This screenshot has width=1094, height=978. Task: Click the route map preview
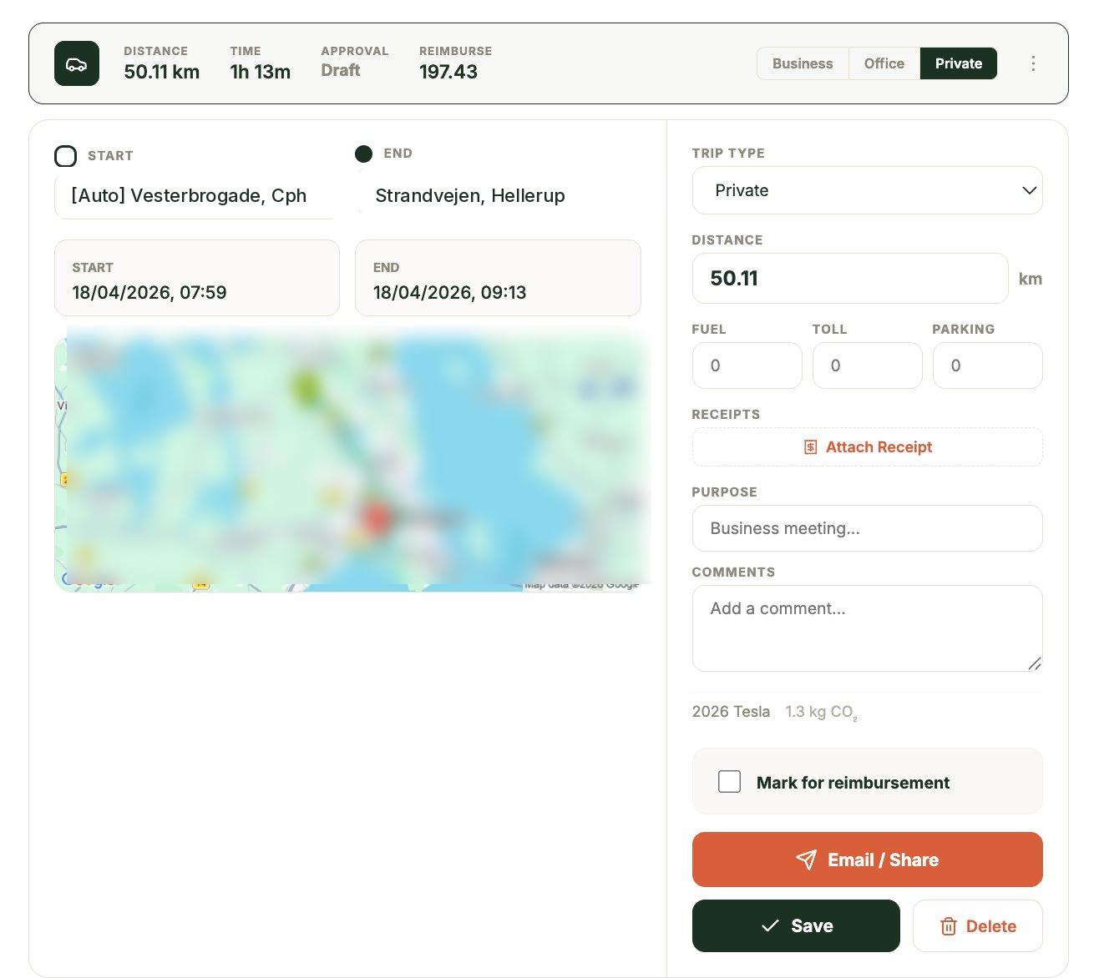click(352, 459)
